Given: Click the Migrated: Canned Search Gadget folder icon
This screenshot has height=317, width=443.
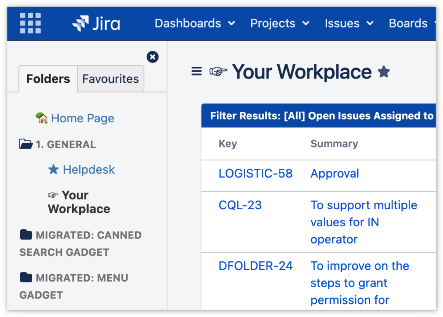Looking at the screenshot, I should click(26, 234).
